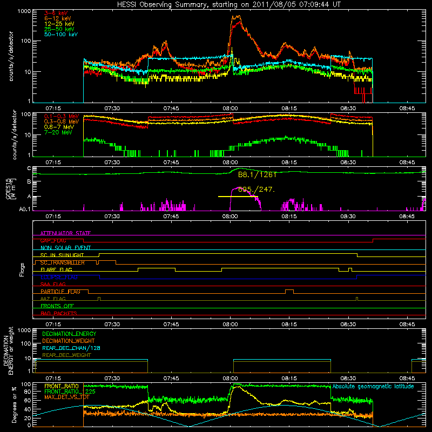
Task: Click the 08:45 tick label under top plot
Action: pyautogui.click(x=407, y=109)
